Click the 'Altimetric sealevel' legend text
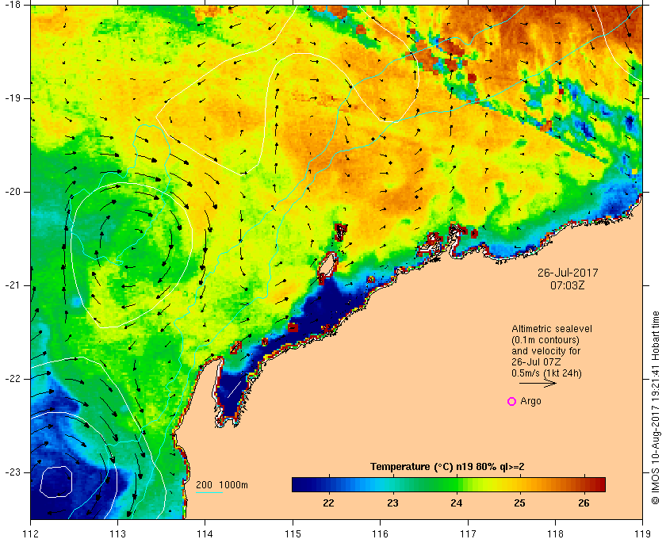This screenshot has width=666, height=539. coord(552,329)
